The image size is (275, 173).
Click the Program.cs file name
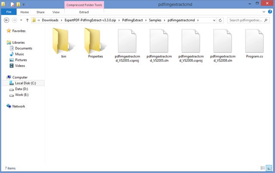[x=254, y=56]
